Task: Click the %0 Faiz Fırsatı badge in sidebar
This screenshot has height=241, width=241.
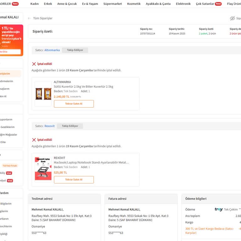Action: pyautogui.click(x=10, y=165)
